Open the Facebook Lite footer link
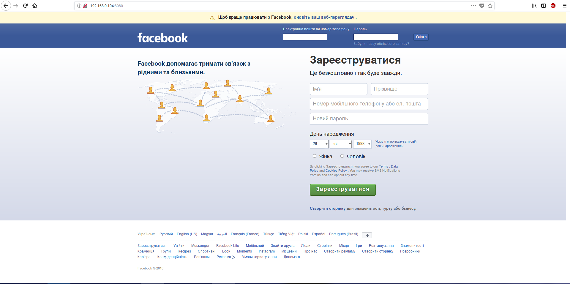Viewport: 570px width, 284px height. pyautogui.click(x=228, y=246)
